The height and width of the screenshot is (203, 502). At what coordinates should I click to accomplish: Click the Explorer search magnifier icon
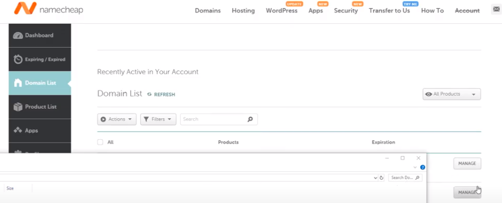[x=417, y=178]
